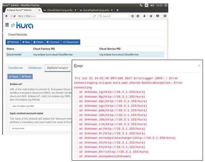Close the CloudClient browser tab
Viewport: 205px width, 162px height.
click(x=75, y=10)
